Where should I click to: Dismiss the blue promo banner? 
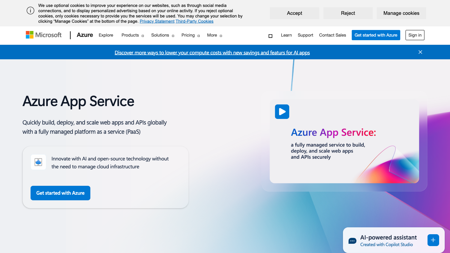[420, 52]
